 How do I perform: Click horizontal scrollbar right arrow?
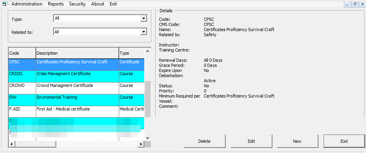pos(141,144)
